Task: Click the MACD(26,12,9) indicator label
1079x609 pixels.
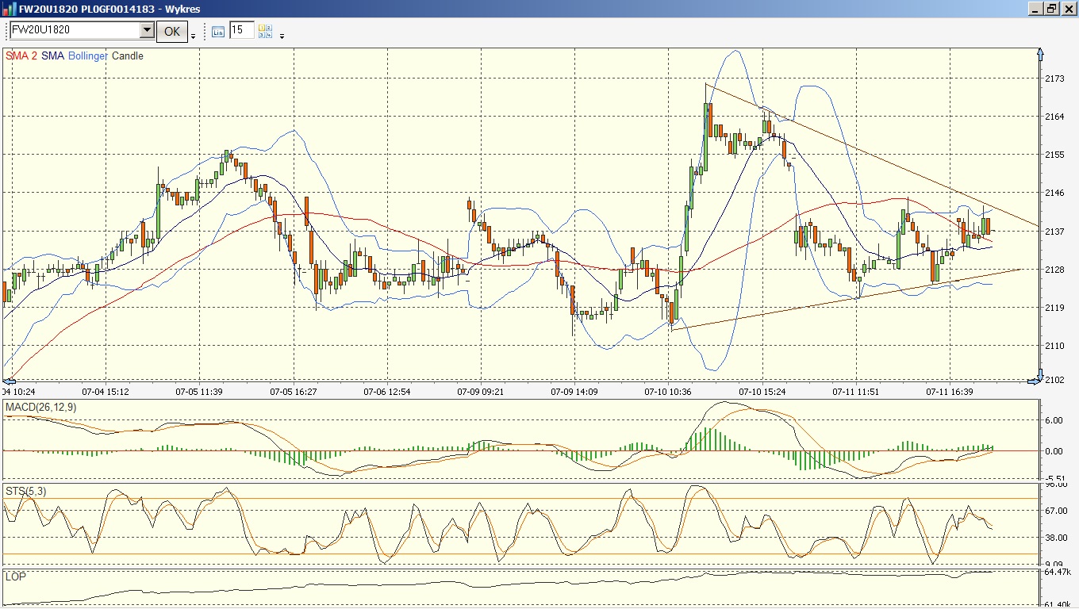Action: pyautogui.click(x=41, y=407)
